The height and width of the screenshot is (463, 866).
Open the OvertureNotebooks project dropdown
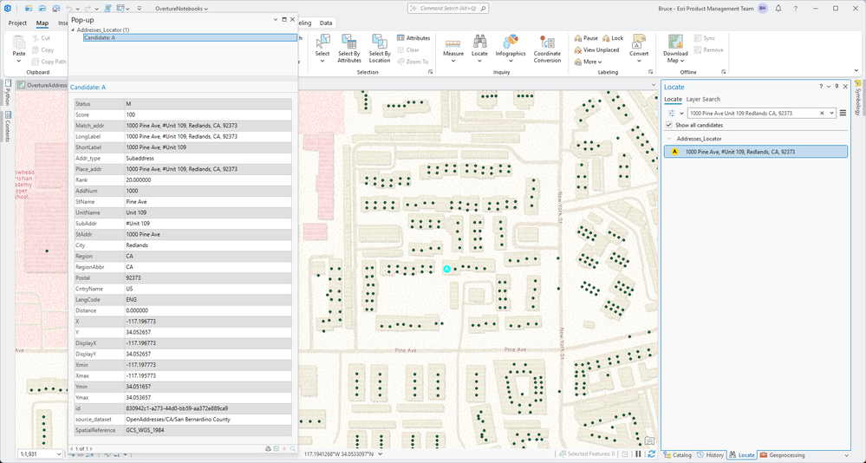(181, 9)
